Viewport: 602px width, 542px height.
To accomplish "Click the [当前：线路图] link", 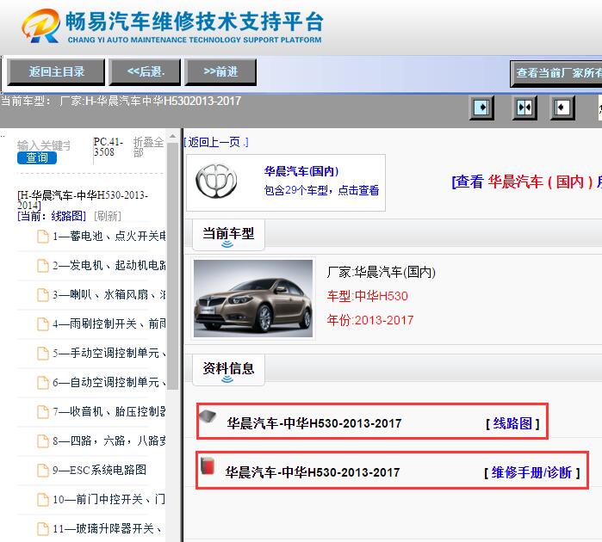I will (52, 216).
